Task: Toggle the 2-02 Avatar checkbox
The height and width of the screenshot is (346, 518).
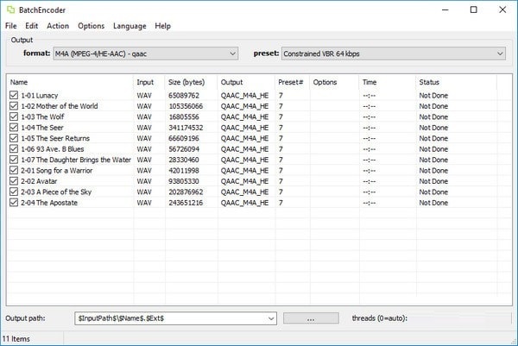Action: [x=14, y=181]
